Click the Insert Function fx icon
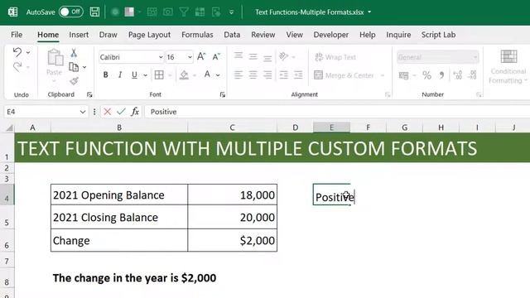Screen dimensions: 530x298 135,112
